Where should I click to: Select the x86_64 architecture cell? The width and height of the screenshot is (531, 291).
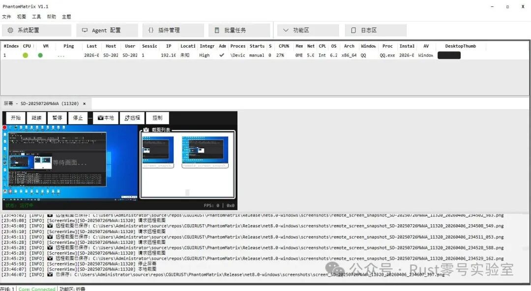click(x=349, y=55)
